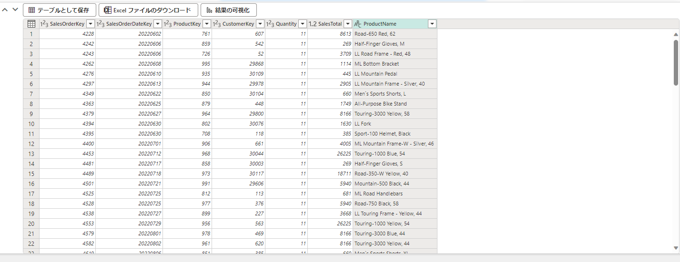The height and width of the screenshot is (262, 680).
Task: Click cell ML Bottom Bracket
Action: coord(395,64)
